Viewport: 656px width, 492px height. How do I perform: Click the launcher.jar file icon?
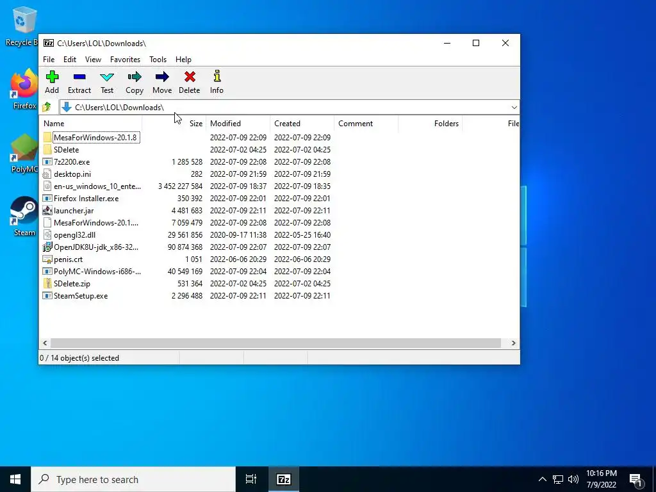47,210
